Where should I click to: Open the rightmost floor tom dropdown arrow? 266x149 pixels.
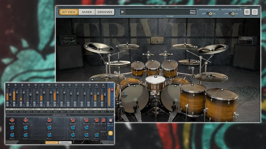pos(222,90)
